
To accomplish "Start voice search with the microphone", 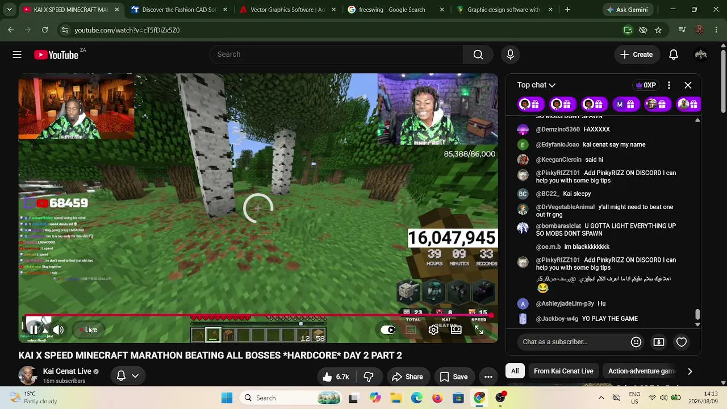I will click(x=510, y=55).
